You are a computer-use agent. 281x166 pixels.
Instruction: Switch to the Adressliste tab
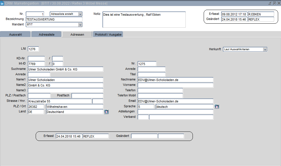coord(46,35)
